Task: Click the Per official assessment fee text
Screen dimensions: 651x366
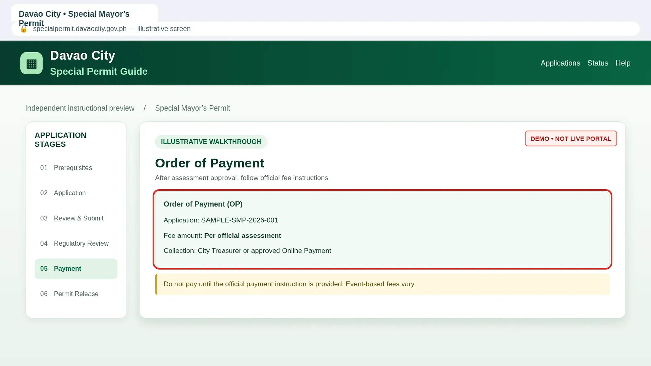Action: pos(243,236)
